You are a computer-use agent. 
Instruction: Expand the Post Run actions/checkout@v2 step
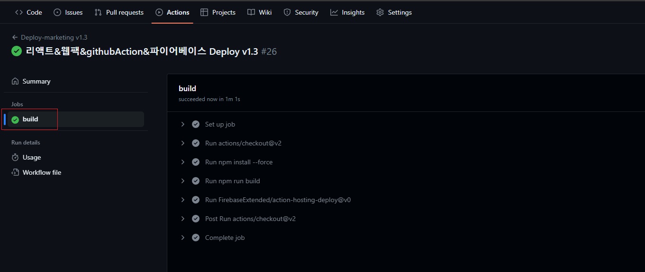(182, 219)
